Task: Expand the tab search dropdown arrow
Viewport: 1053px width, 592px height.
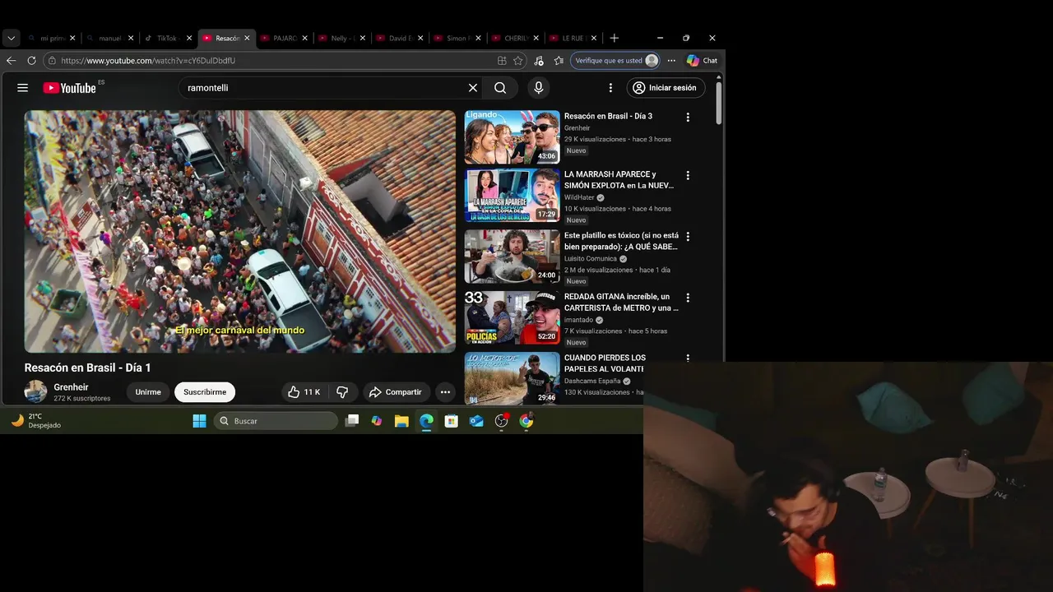Action: [x=11, y=38]
